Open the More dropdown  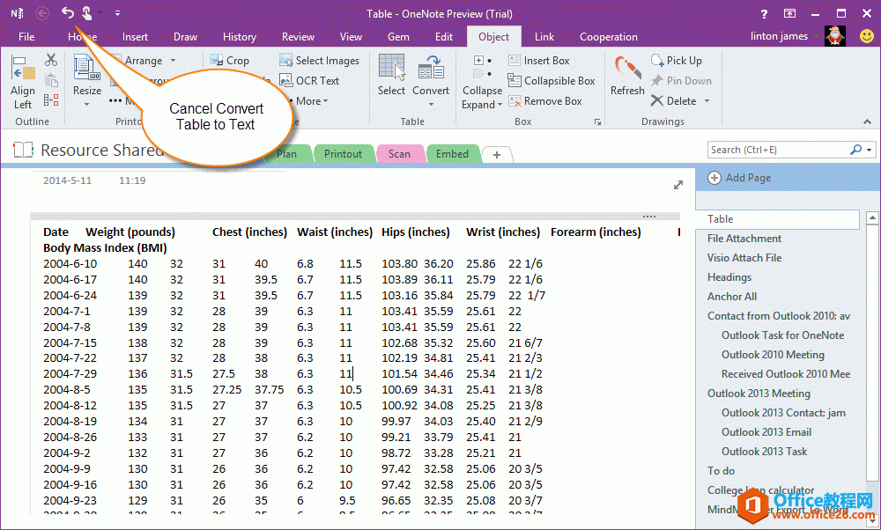point(310,100)
